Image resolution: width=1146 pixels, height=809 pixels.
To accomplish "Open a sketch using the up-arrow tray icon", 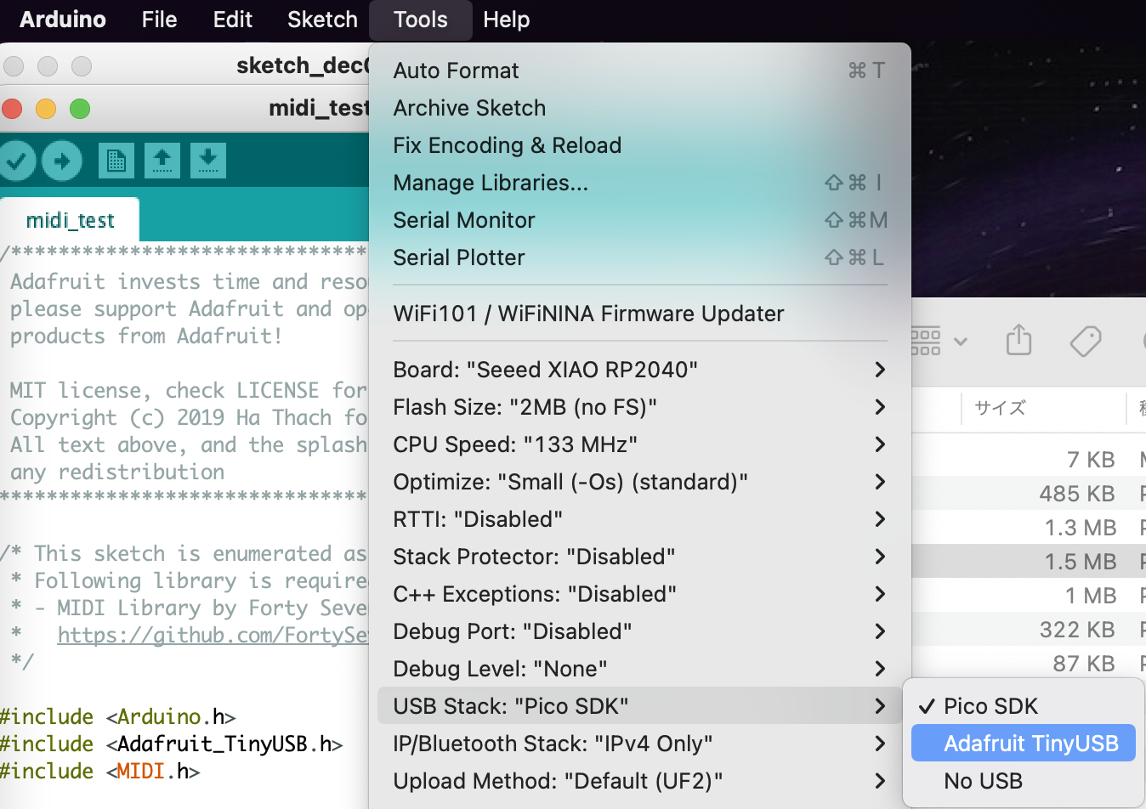I will [162, 160].
